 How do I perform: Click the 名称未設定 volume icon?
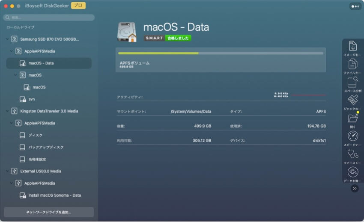[x=22, y=160]
